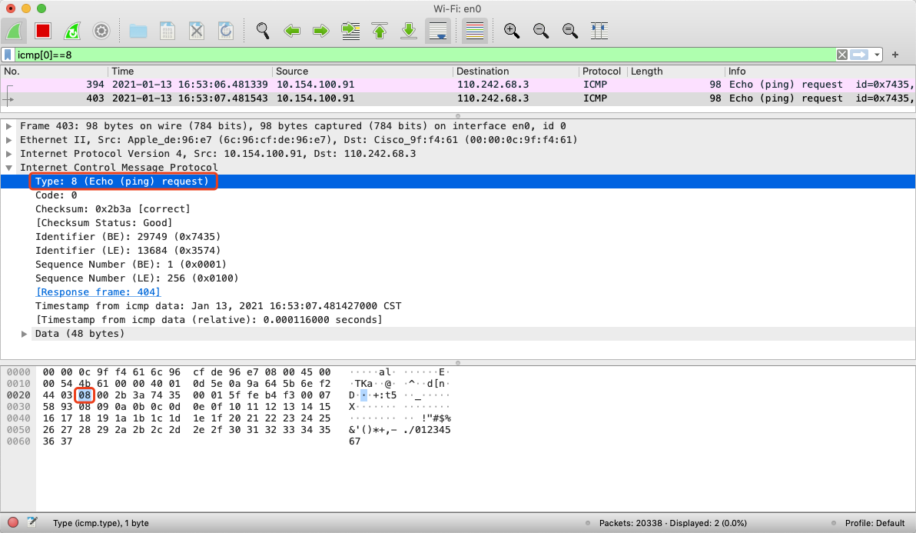Open the recent filters dropdown
The width and height of the screenshot is (916, 533).
(x=877, y=55)
